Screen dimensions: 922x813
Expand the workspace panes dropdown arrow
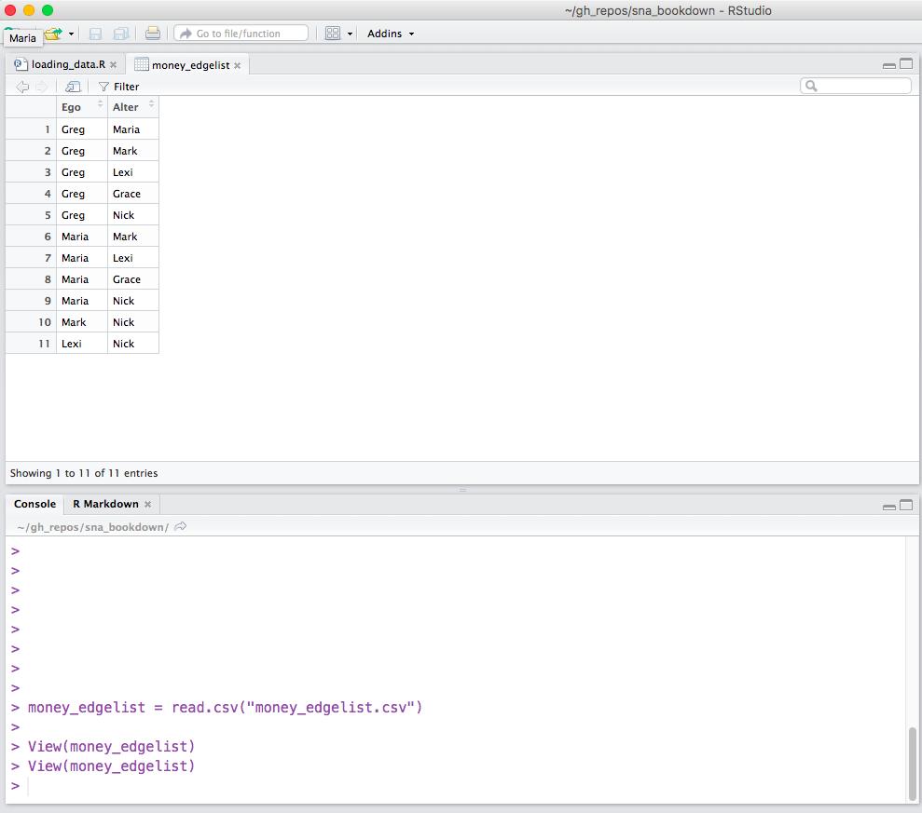tap(351, 34)
